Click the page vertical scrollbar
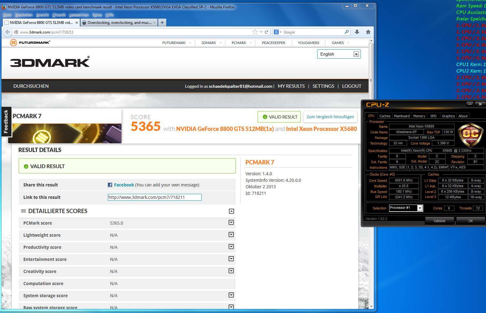 (371, 174)
